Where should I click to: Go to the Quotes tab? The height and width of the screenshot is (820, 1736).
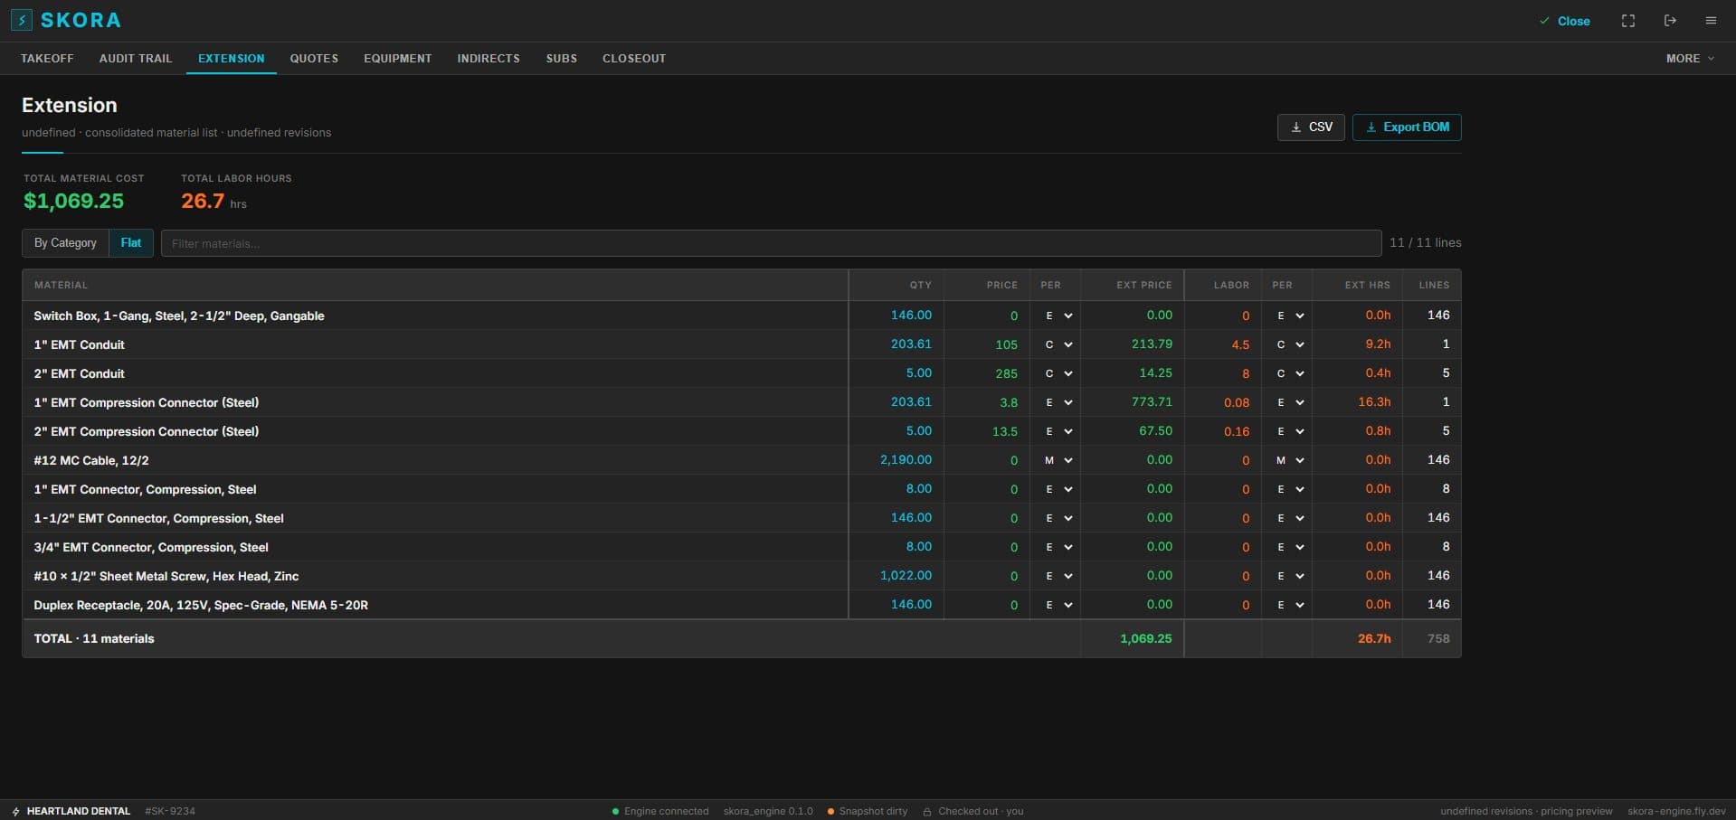(x=314, y=58)
